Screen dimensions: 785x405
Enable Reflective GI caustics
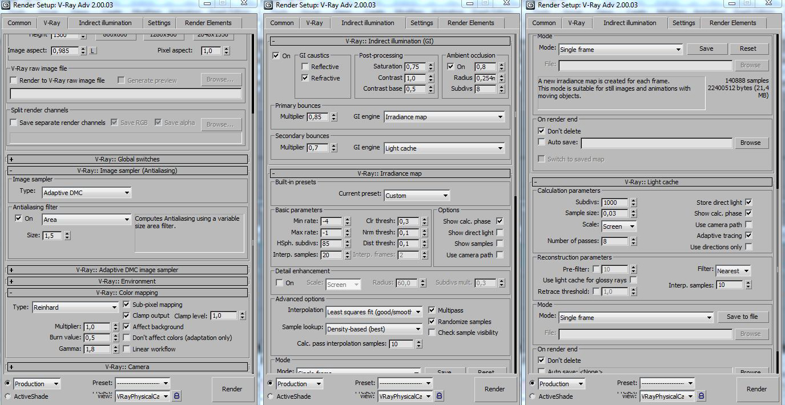[305, 67]
